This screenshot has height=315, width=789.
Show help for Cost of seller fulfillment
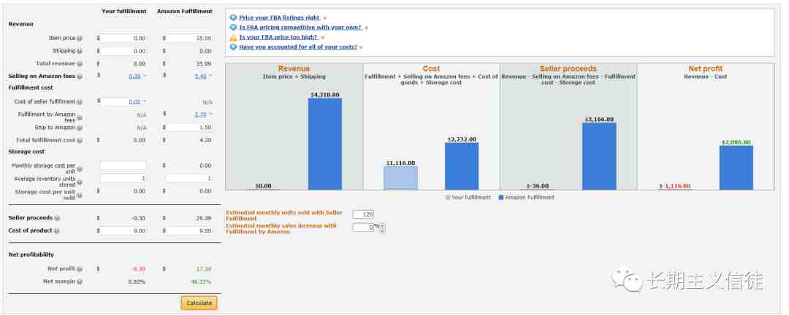80,102
